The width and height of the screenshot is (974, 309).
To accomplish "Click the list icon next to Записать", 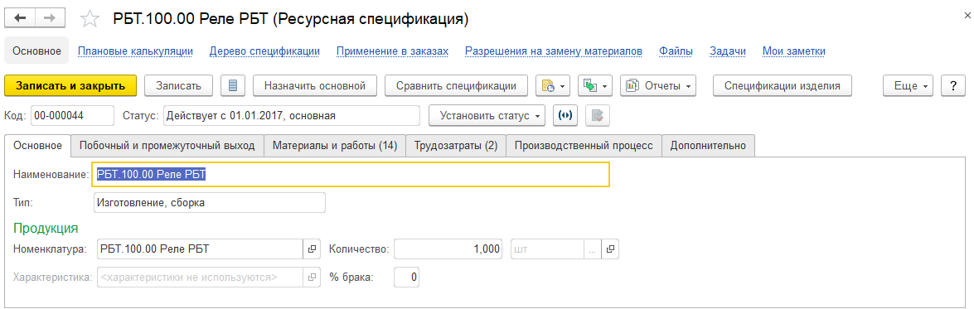I will coord(233,85).
